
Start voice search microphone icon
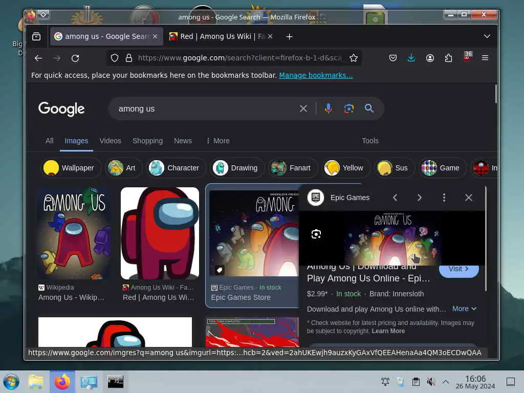(x=329, y=108)
